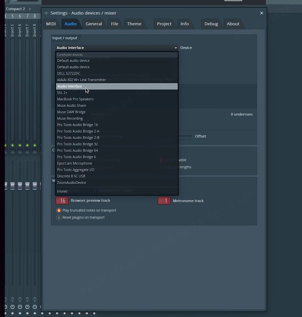The height and width of the screenshot is (317, 302).
Task: Choose Pro Tools Audio Bridge 64
Action: pos(117,150)
